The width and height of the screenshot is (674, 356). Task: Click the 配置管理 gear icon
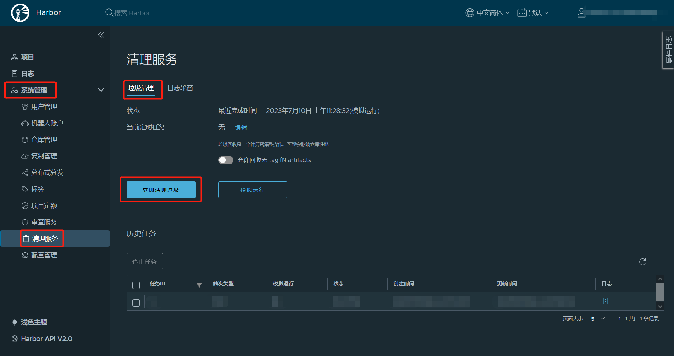(25, 255)
